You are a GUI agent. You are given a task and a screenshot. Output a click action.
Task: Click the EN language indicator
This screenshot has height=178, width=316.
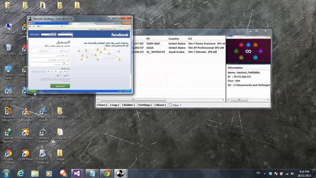(x=258, y=173)
